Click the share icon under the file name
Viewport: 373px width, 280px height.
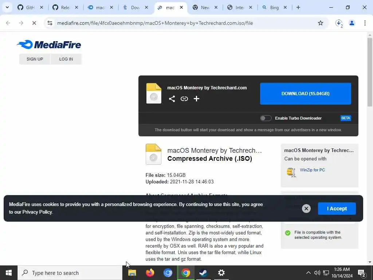coord(172,98)
